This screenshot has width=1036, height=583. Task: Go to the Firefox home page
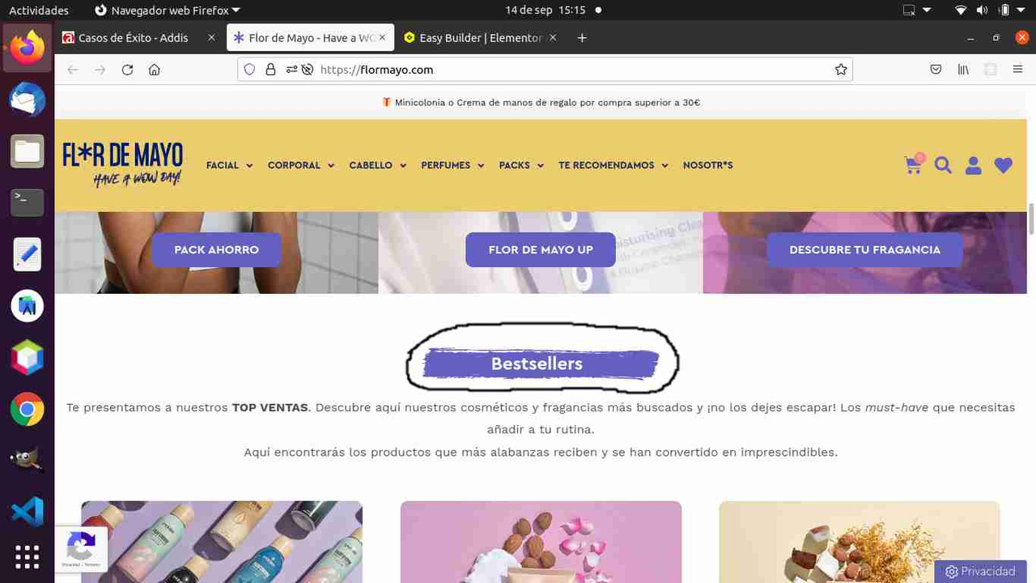click(155, 70)
